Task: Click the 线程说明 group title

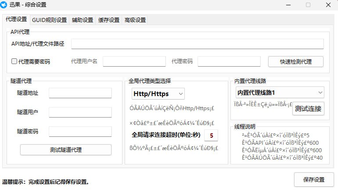Action: click(x=245, y=127)
